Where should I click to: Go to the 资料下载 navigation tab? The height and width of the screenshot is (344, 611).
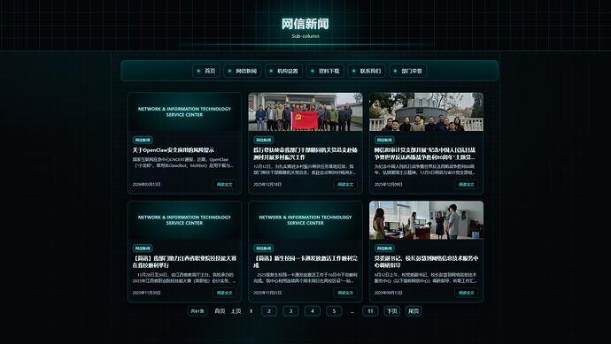click(325, 71)
